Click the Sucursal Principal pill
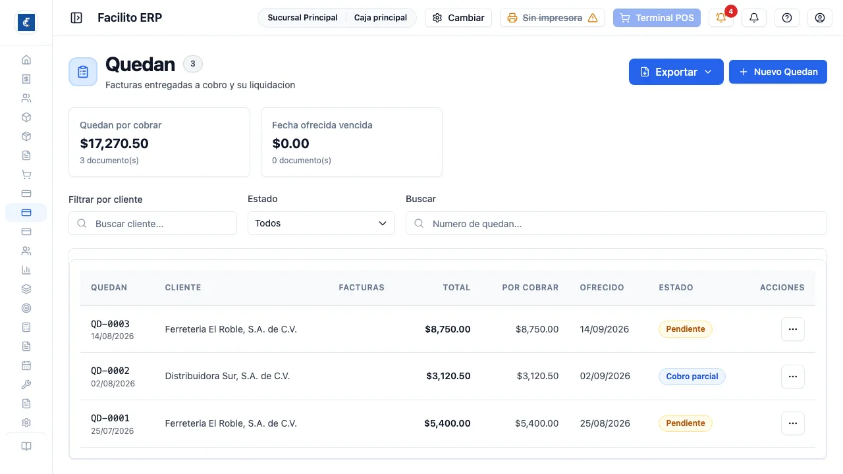843x474 pixels. (x=302, y=18)
